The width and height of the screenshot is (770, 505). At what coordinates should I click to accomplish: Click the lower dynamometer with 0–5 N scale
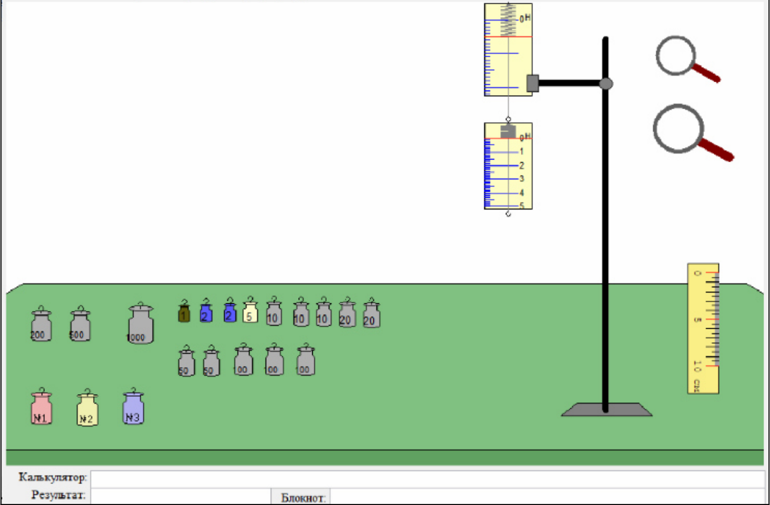coord(508,166)
